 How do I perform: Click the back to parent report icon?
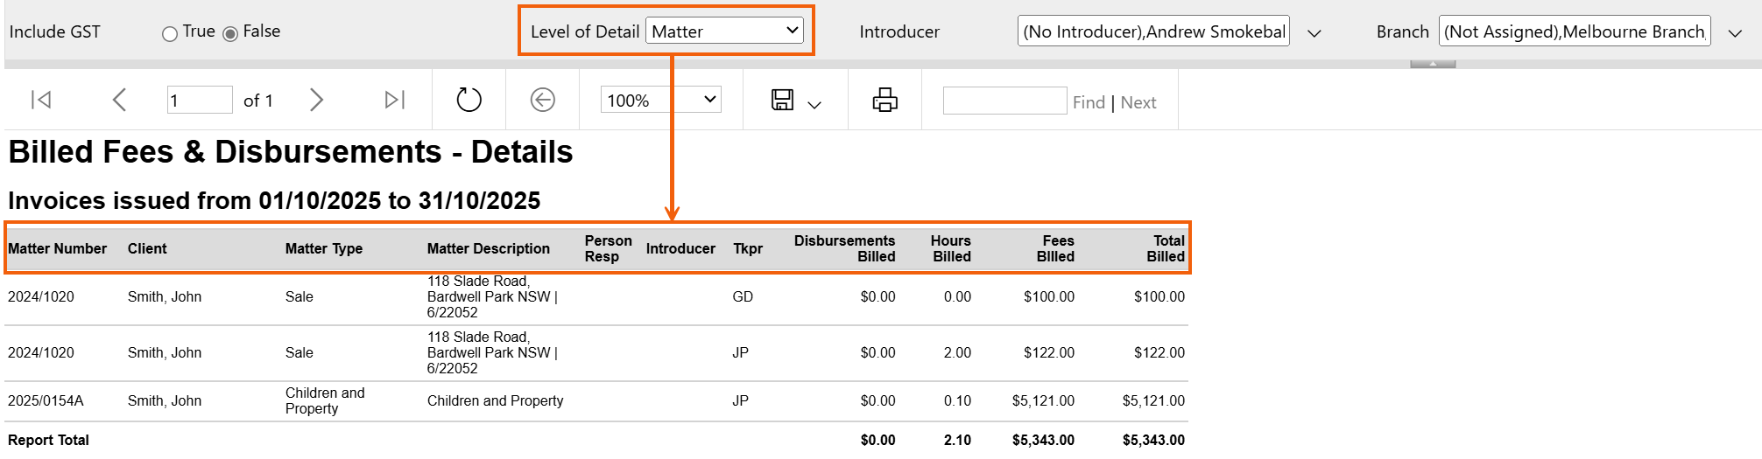coord(543,101)
